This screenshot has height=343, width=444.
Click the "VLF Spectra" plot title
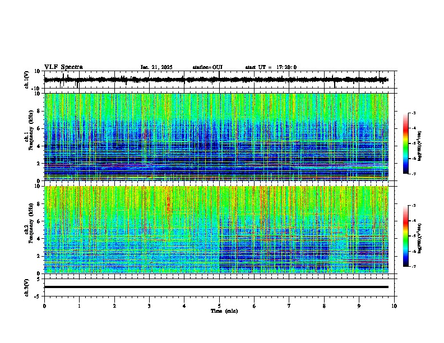(x=63, y=67)
